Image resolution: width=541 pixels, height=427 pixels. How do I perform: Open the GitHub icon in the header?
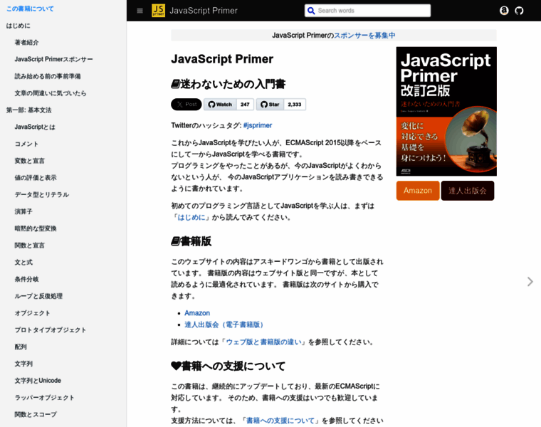tap(519, 11)
